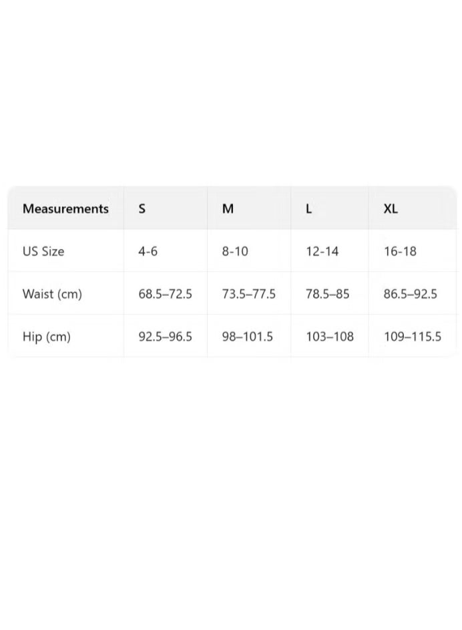Click the Hip (cm) row label
The width and height of the screenshot is (462, 630).
[46, 337]
